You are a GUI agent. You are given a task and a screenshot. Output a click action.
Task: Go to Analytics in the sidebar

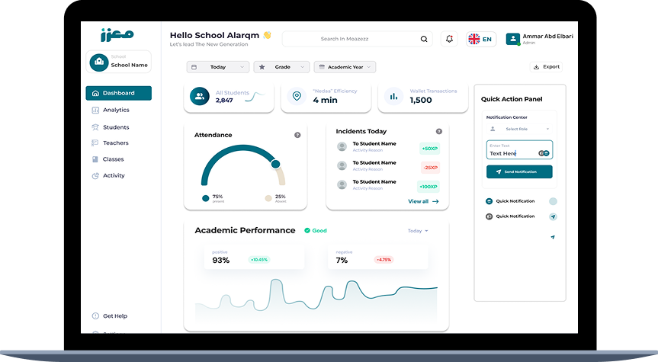click(x=116, y=110)
